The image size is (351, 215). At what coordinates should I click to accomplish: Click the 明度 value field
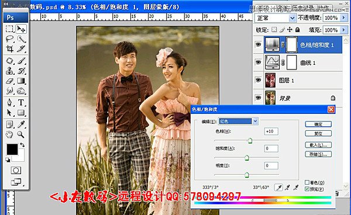[x=271, y=165]
